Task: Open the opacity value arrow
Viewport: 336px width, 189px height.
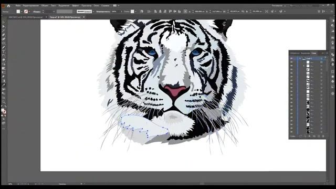Action: tap(121, 12)
